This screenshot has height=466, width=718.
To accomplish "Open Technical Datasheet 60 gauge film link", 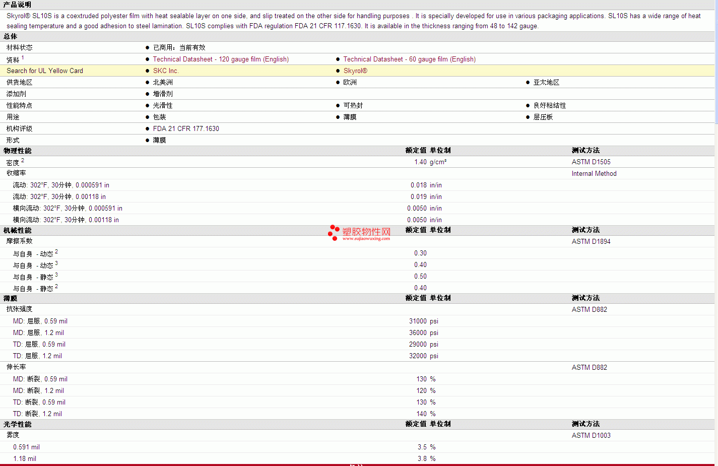I will [409, 59].
